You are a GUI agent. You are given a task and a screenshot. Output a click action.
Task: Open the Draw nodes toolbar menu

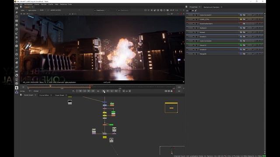17,12
